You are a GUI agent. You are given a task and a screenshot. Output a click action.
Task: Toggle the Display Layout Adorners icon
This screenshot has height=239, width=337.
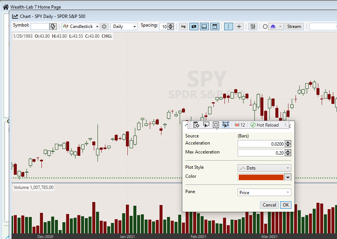[216, 125]
